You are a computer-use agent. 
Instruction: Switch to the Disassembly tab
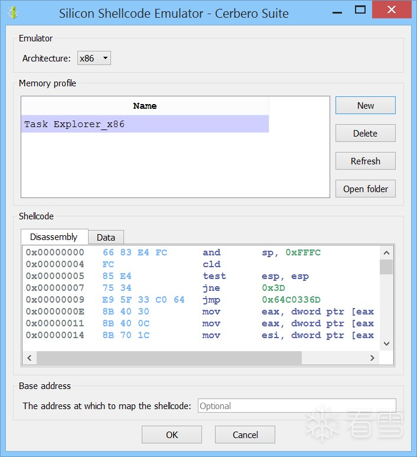pos(54,236)
